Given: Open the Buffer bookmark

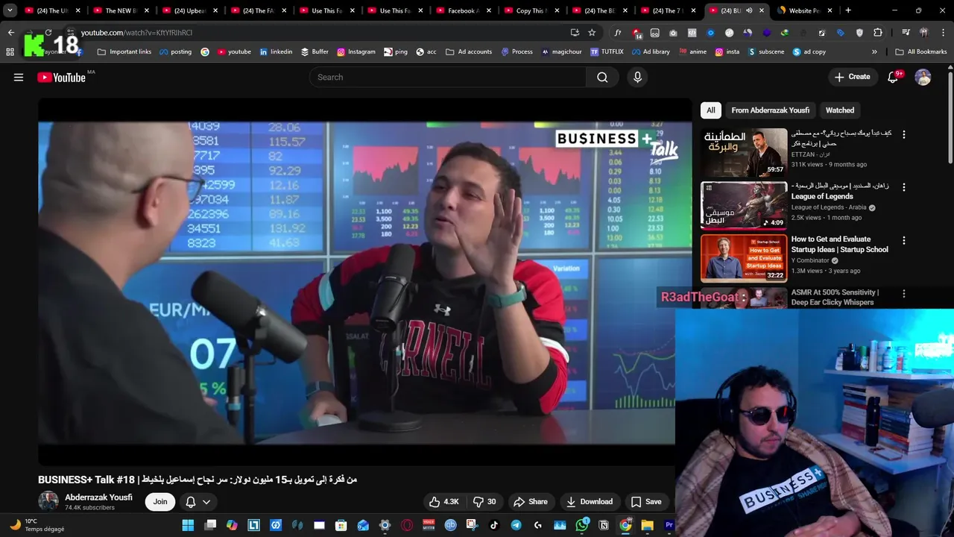Looking at the screenshot, I should click(315, 52).
